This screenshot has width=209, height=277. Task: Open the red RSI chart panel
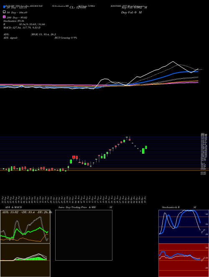[x=184, y=260]
